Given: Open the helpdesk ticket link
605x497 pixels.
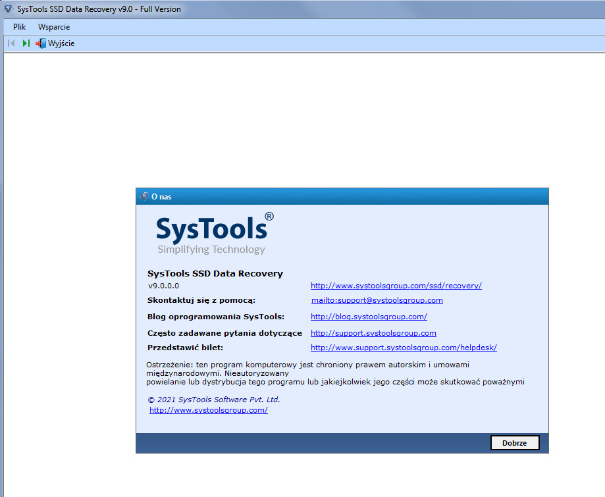Looking at the screenshot, I should [x=404, y=348].
